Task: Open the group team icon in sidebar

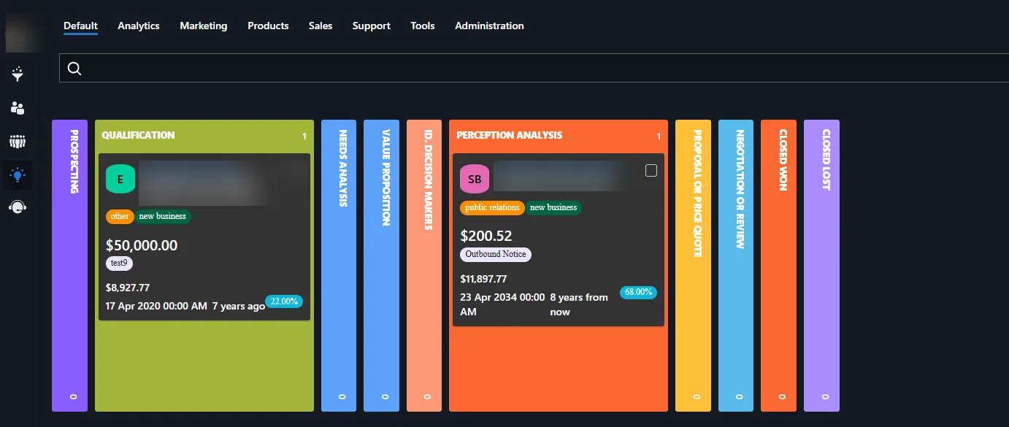Action: tap(18, 141)
